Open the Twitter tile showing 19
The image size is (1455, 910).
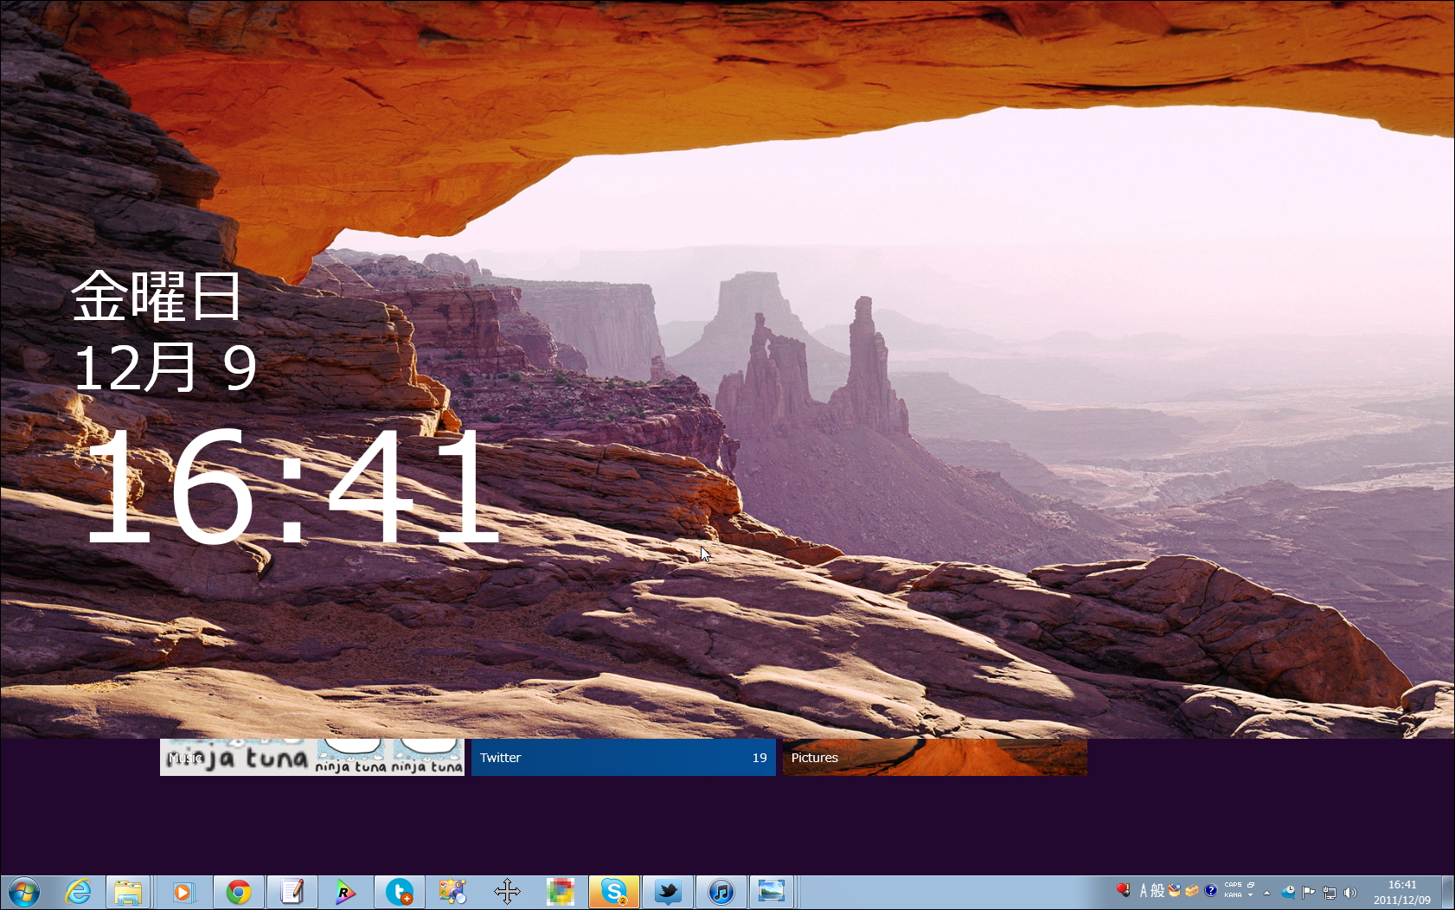tap(624, 757)
